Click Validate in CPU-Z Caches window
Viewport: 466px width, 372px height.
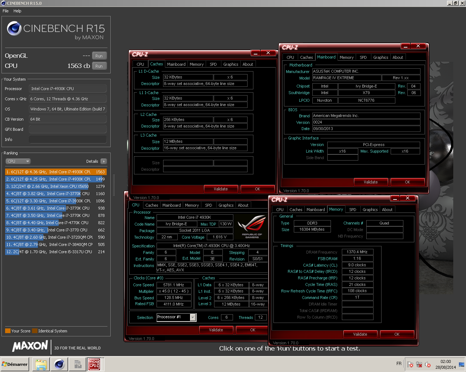point(221,189)
